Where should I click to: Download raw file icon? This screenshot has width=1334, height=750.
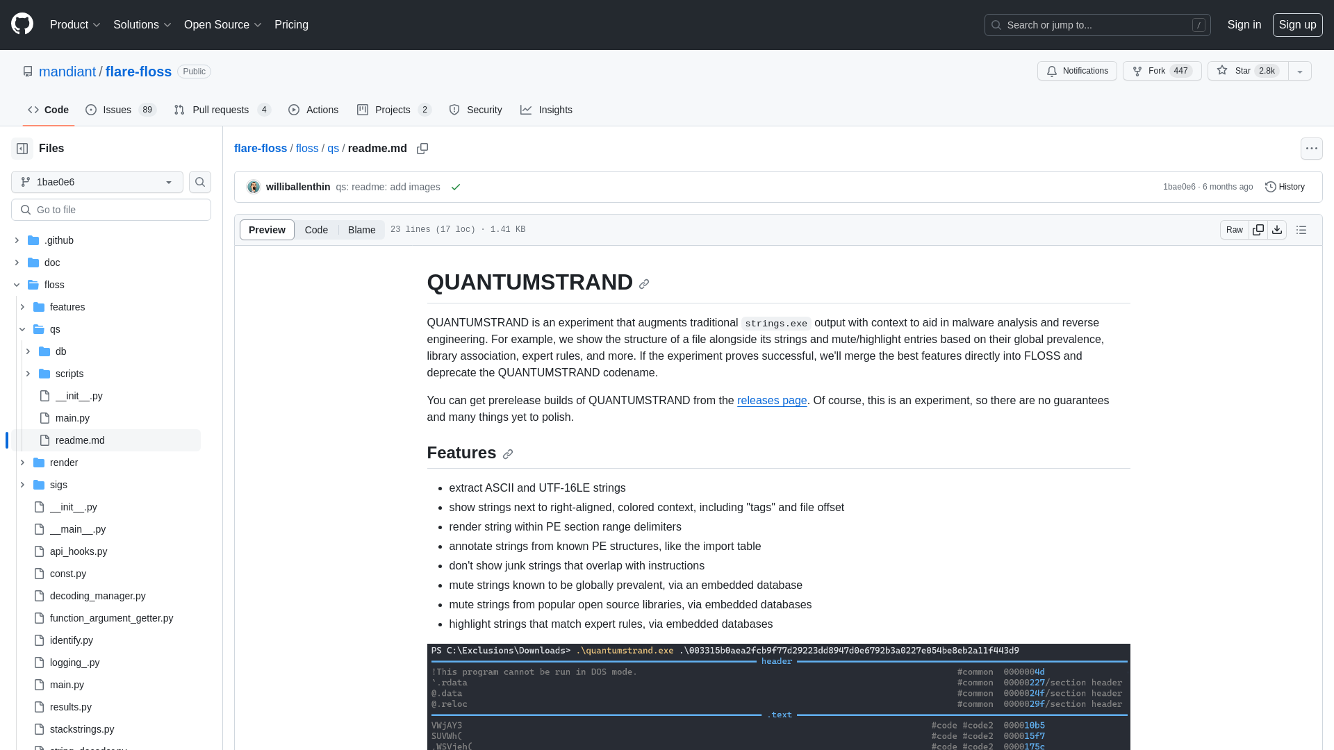coord(1277,230)
